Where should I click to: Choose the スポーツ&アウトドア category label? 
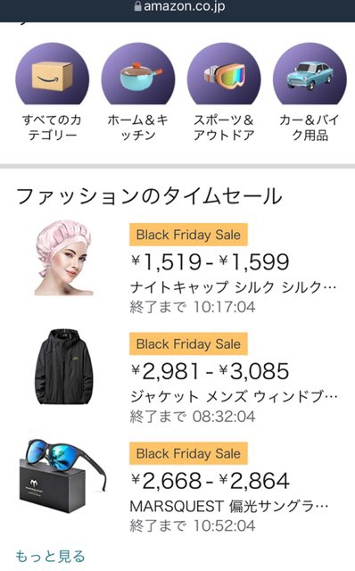coord(224,128)
